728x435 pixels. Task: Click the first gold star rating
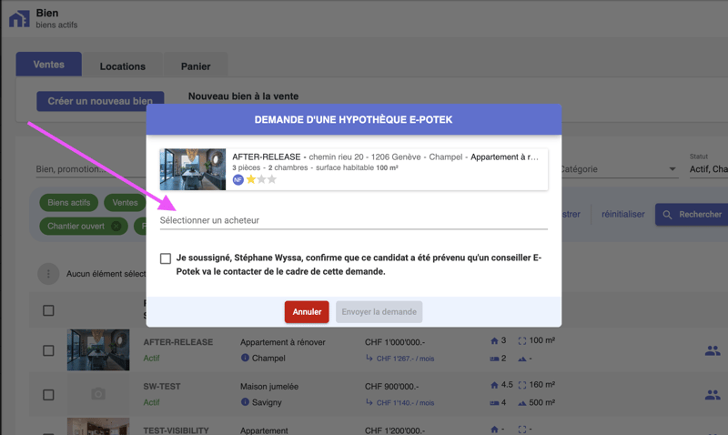(251, 179)
